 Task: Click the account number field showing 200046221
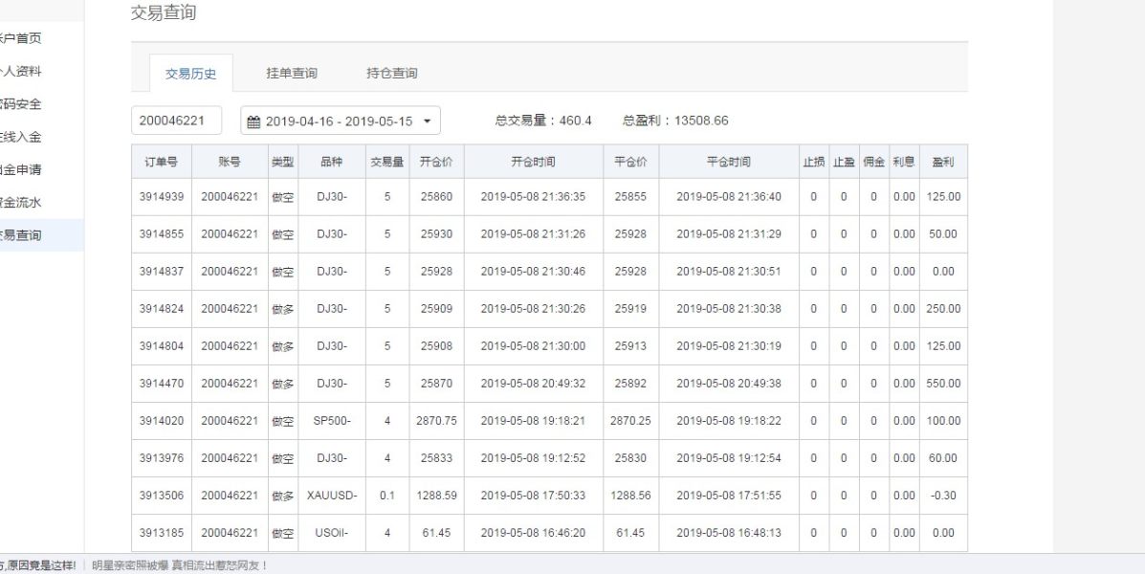click(x=176, y=121)
